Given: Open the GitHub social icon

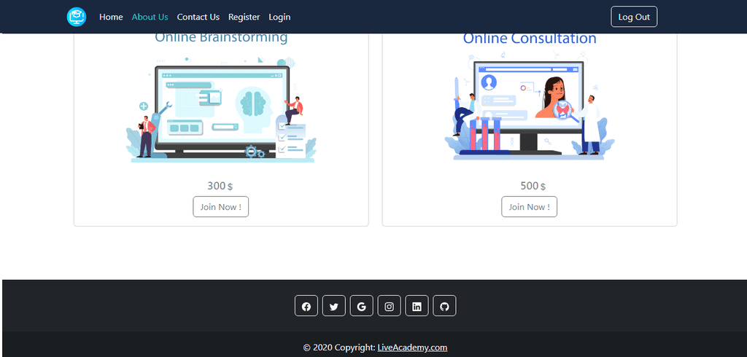Looking at the screenshot, I should tap(444, 305).
